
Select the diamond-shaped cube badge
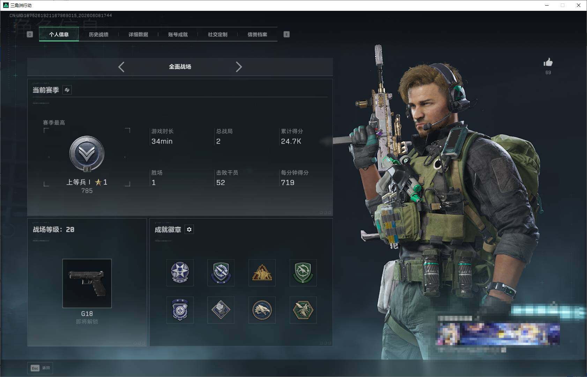221,310
